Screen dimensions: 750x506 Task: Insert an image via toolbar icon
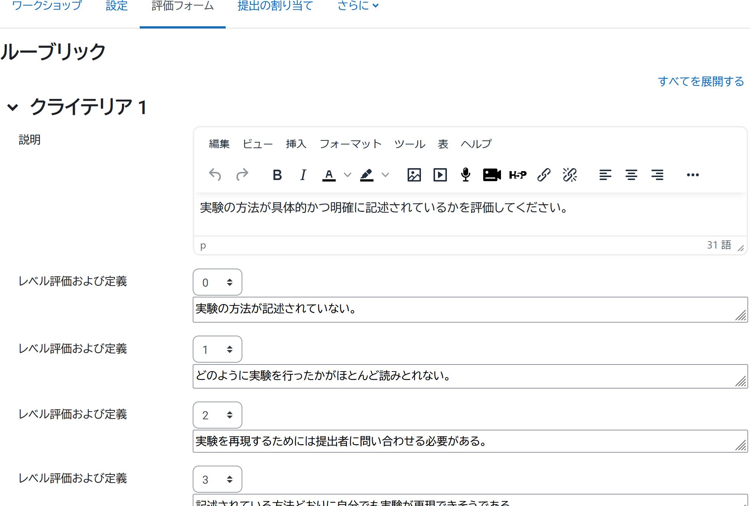[414, 174]
